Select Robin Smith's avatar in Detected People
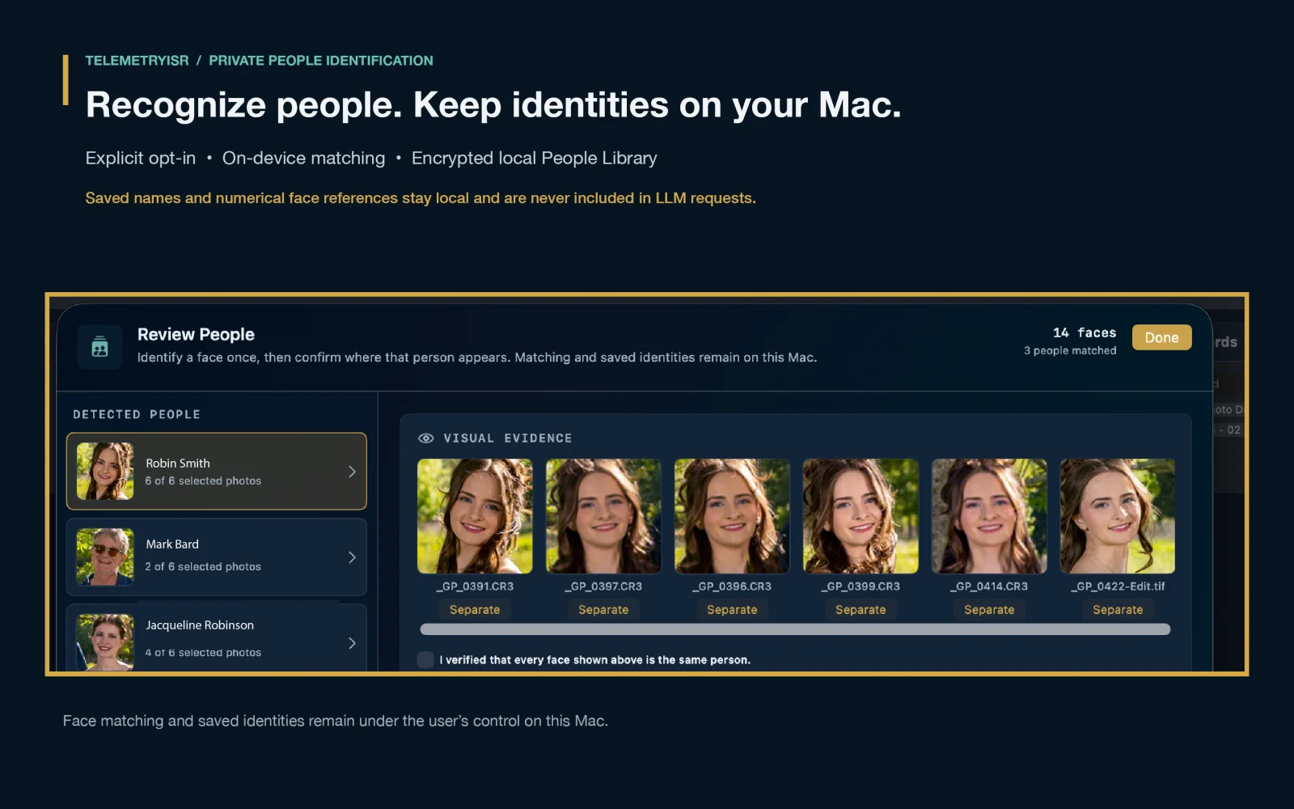 105,471
